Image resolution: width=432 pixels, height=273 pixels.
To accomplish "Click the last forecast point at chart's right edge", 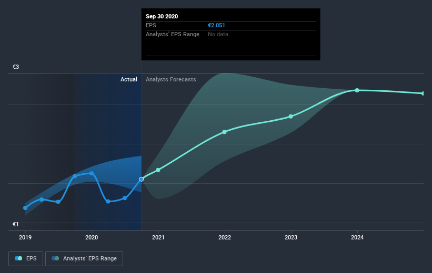I will click(423, 93).
